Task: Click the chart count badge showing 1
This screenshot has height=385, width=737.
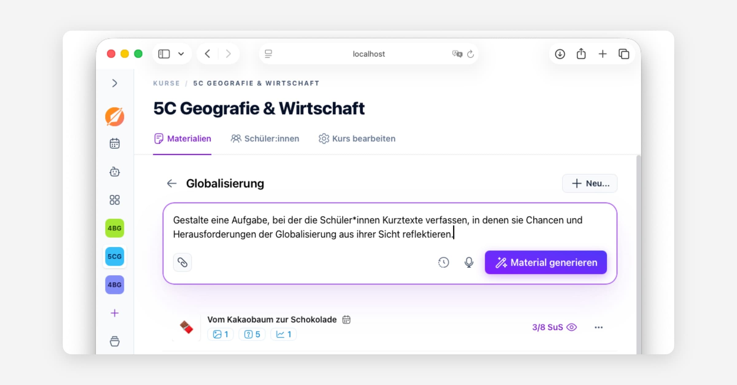Action: tap(283, 334)
